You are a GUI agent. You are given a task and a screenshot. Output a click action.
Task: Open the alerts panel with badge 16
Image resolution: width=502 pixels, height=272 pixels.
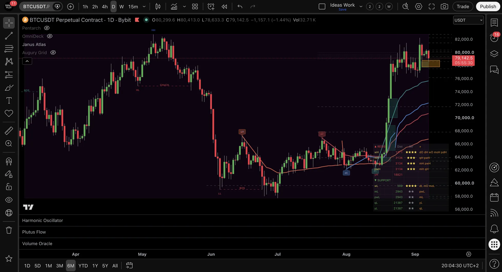494,38
